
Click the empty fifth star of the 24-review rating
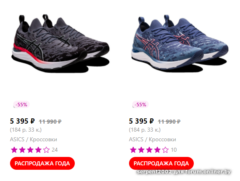46,150
